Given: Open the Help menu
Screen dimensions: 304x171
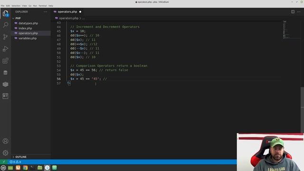Looking at the screenshot, I should click(x=51, y=6).
